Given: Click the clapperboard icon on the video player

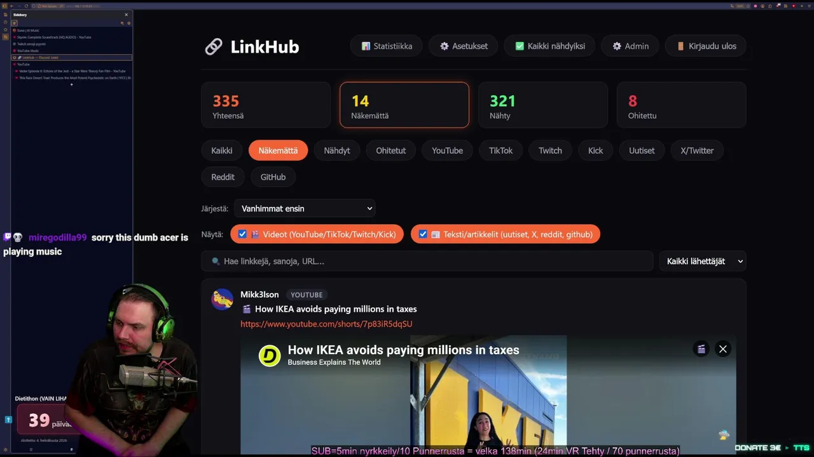Looking at the screenshot, I should [x=701, y=348].
